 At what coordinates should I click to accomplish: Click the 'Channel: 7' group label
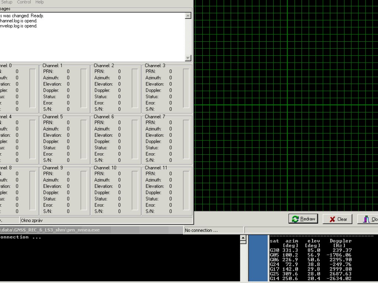coord(155,117)
